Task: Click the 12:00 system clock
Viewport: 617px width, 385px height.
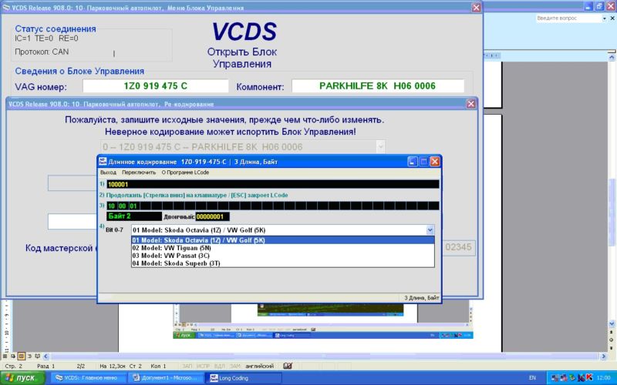Action: pos(604,378)
